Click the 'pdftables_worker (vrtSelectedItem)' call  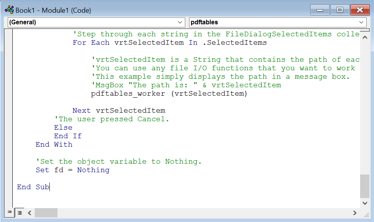tap(169, 93)
